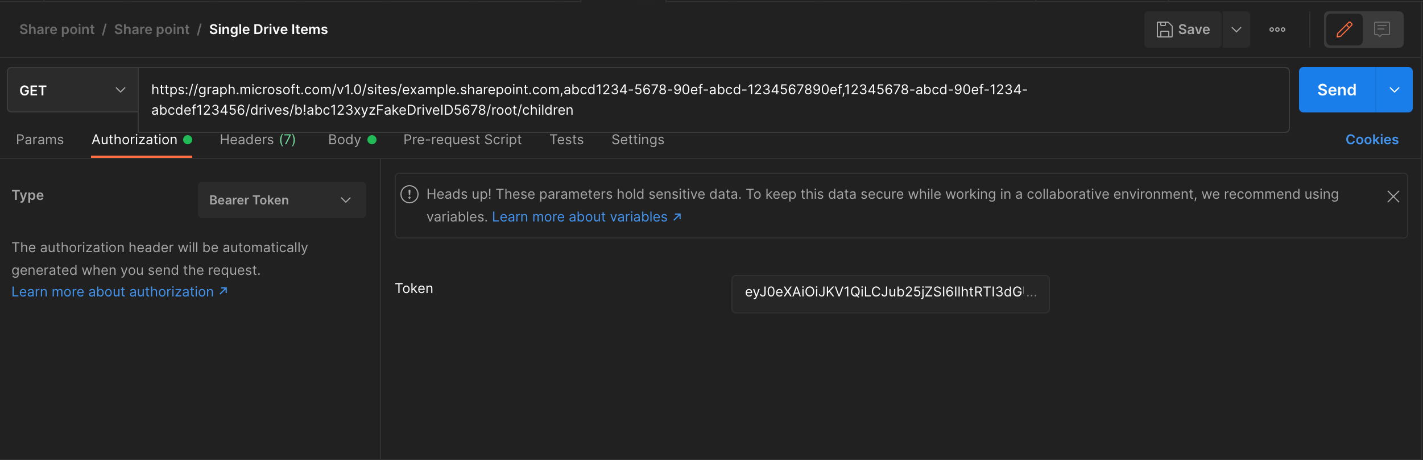
Task: Switch to the Body tab
Action: coord(352,140)
